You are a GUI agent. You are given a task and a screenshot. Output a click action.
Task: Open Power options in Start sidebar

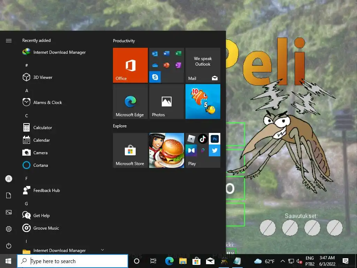click(9, 246)
